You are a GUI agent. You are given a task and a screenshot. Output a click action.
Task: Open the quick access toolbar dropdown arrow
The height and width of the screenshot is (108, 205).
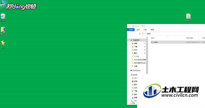click(x=138, y=26)
